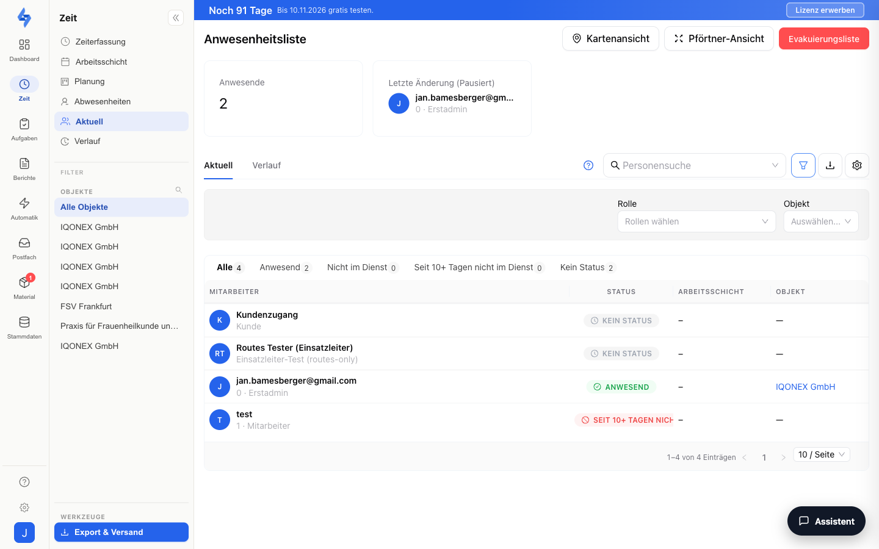This screenshot has width=879, height=549.
Task: Select FSV Frankfurt object
Action: click(x=121, y=306)
